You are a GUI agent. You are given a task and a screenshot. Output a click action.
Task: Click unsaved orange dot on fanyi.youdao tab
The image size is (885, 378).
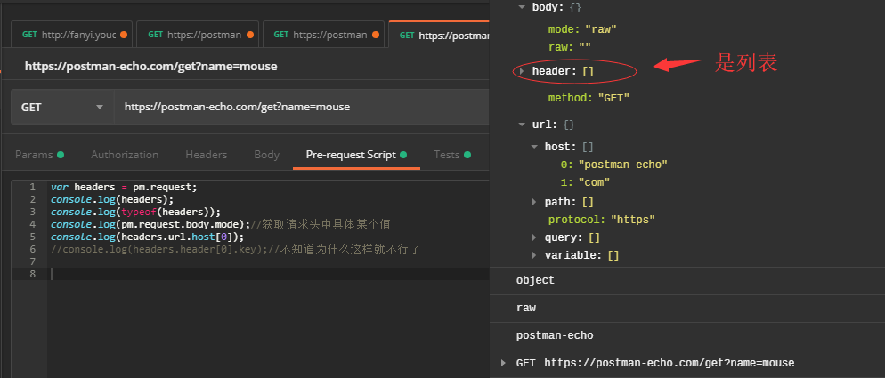point(123,36)
